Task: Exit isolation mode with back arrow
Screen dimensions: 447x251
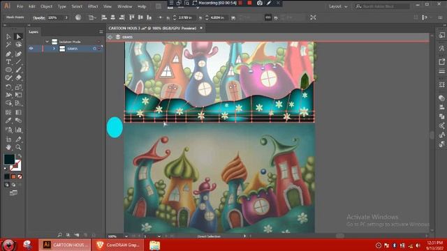Action: pyautogui.click(x=110, y=37)
